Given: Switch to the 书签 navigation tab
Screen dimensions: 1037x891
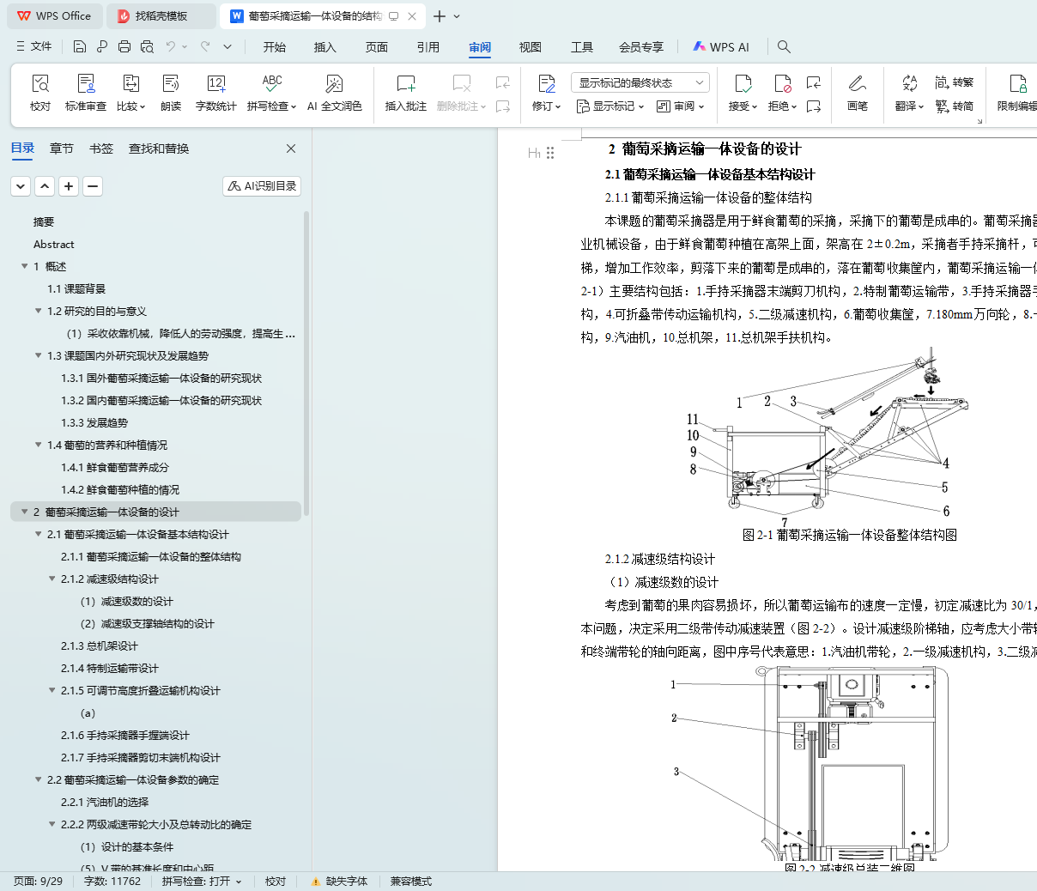Looking at the screenshot, I should pos(101,148).
